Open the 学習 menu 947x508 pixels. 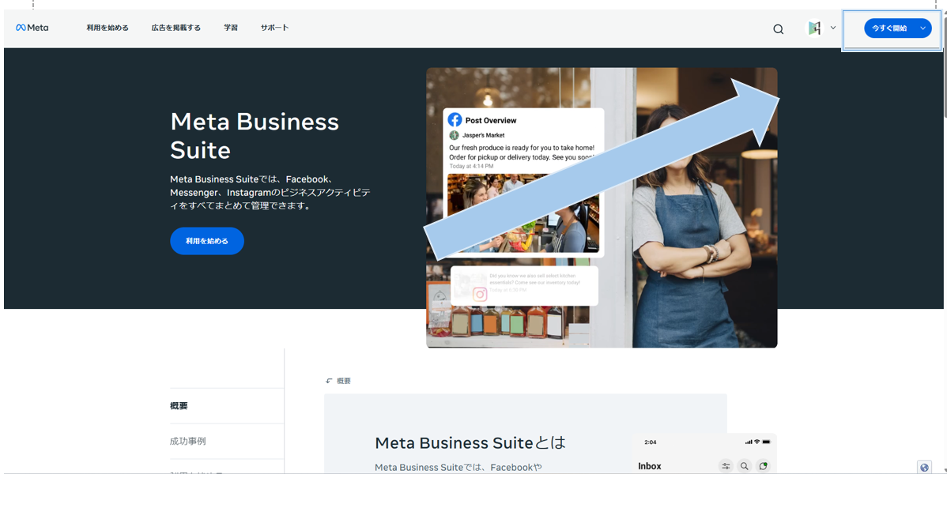click(231, 28)
